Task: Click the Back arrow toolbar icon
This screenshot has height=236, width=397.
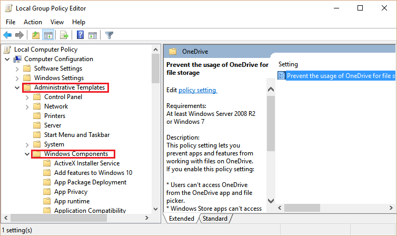Action: point(7,35)
